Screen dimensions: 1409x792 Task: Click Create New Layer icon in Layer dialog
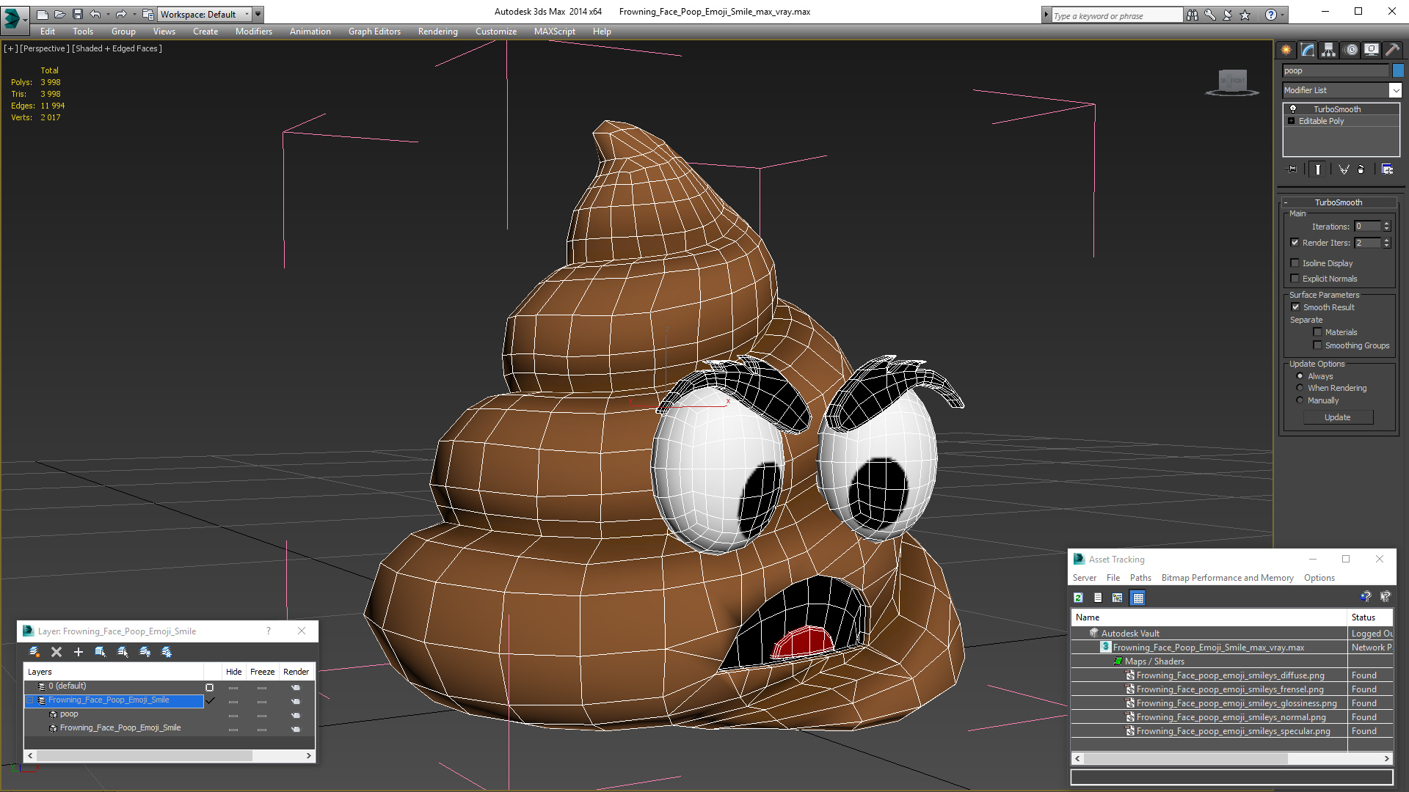(x=34, y=652)
